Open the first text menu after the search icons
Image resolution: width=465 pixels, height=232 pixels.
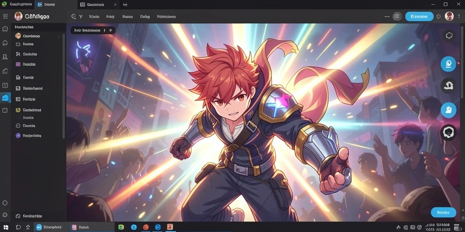tap(94, 17)
